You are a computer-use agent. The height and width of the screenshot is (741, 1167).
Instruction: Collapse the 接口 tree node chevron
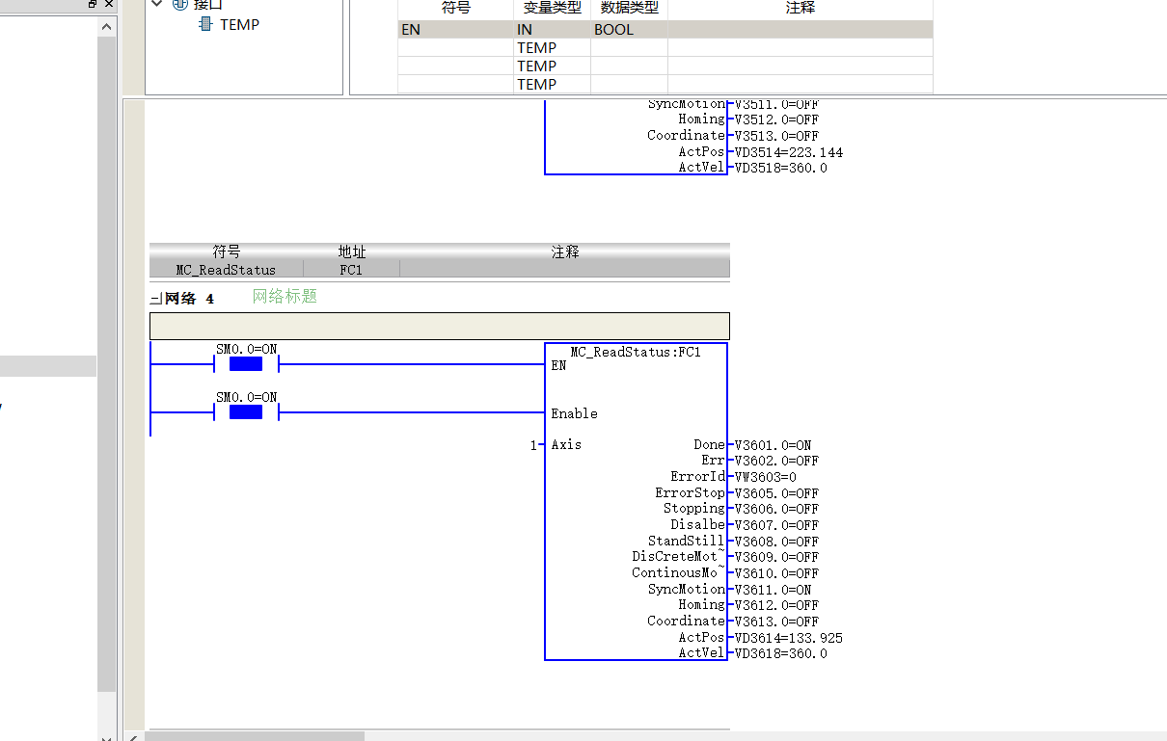coord(158,5)
